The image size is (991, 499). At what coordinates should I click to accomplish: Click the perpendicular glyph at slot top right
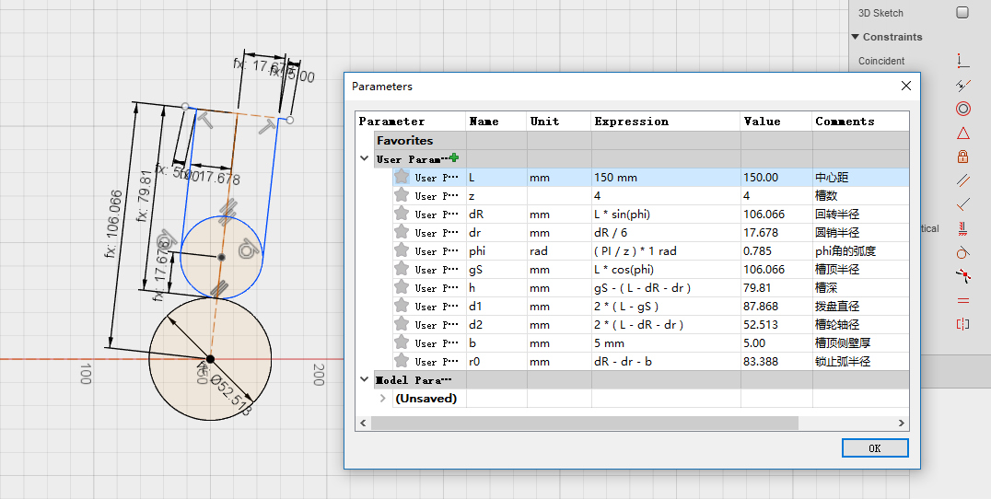(268, 126)
